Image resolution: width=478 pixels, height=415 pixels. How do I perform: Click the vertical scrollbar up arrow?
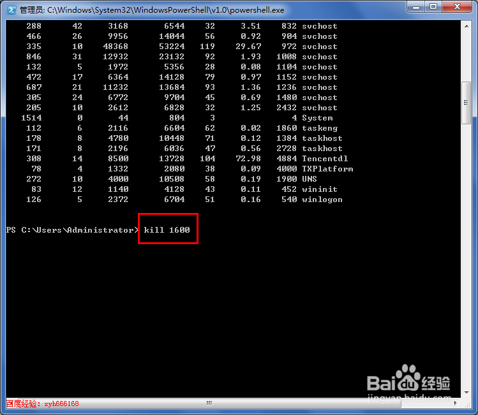[467, 26]
